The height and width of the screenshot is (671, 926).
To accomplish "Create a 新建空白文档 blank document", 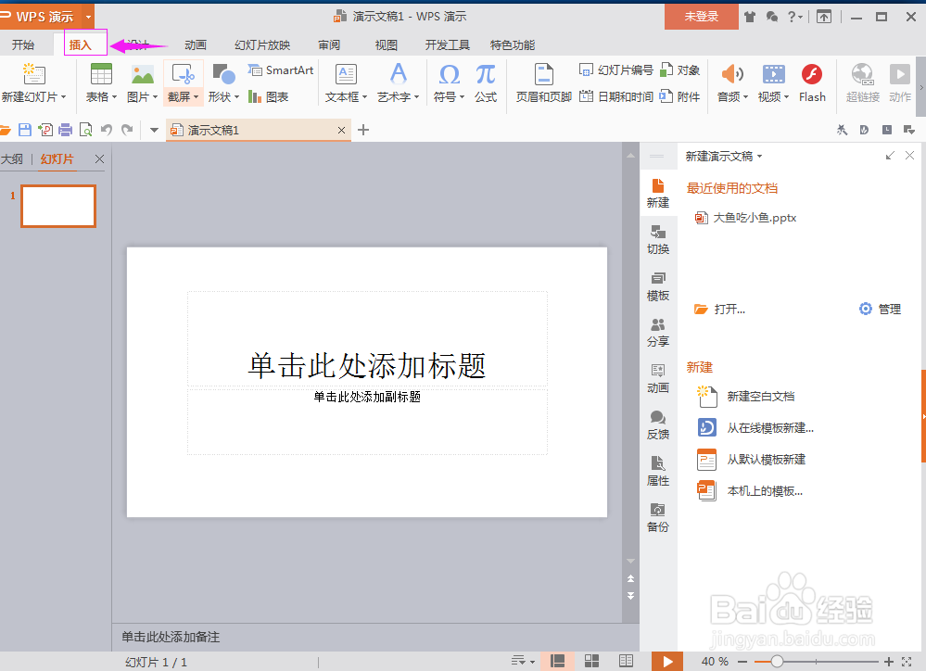I will coord(746,397).
